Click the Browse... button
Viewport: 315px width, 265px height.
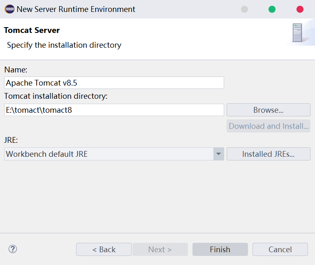[x=269, y=110]
